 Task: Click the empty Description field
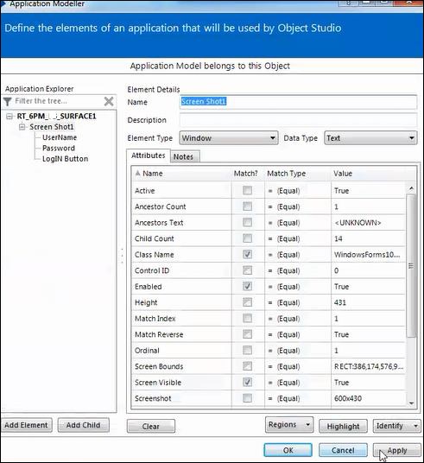pyautogui.click(x=298, y=120)
